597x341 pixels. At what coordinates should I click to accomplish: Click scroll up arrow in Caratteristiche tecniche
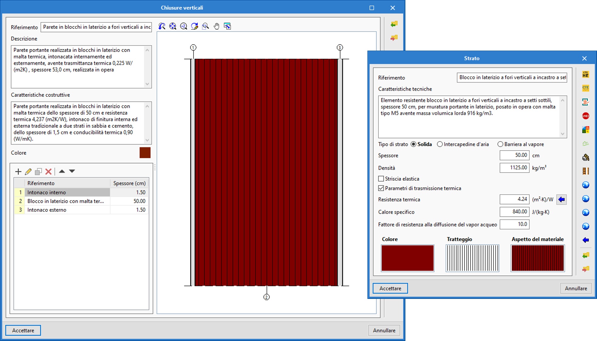pos(563,100)
